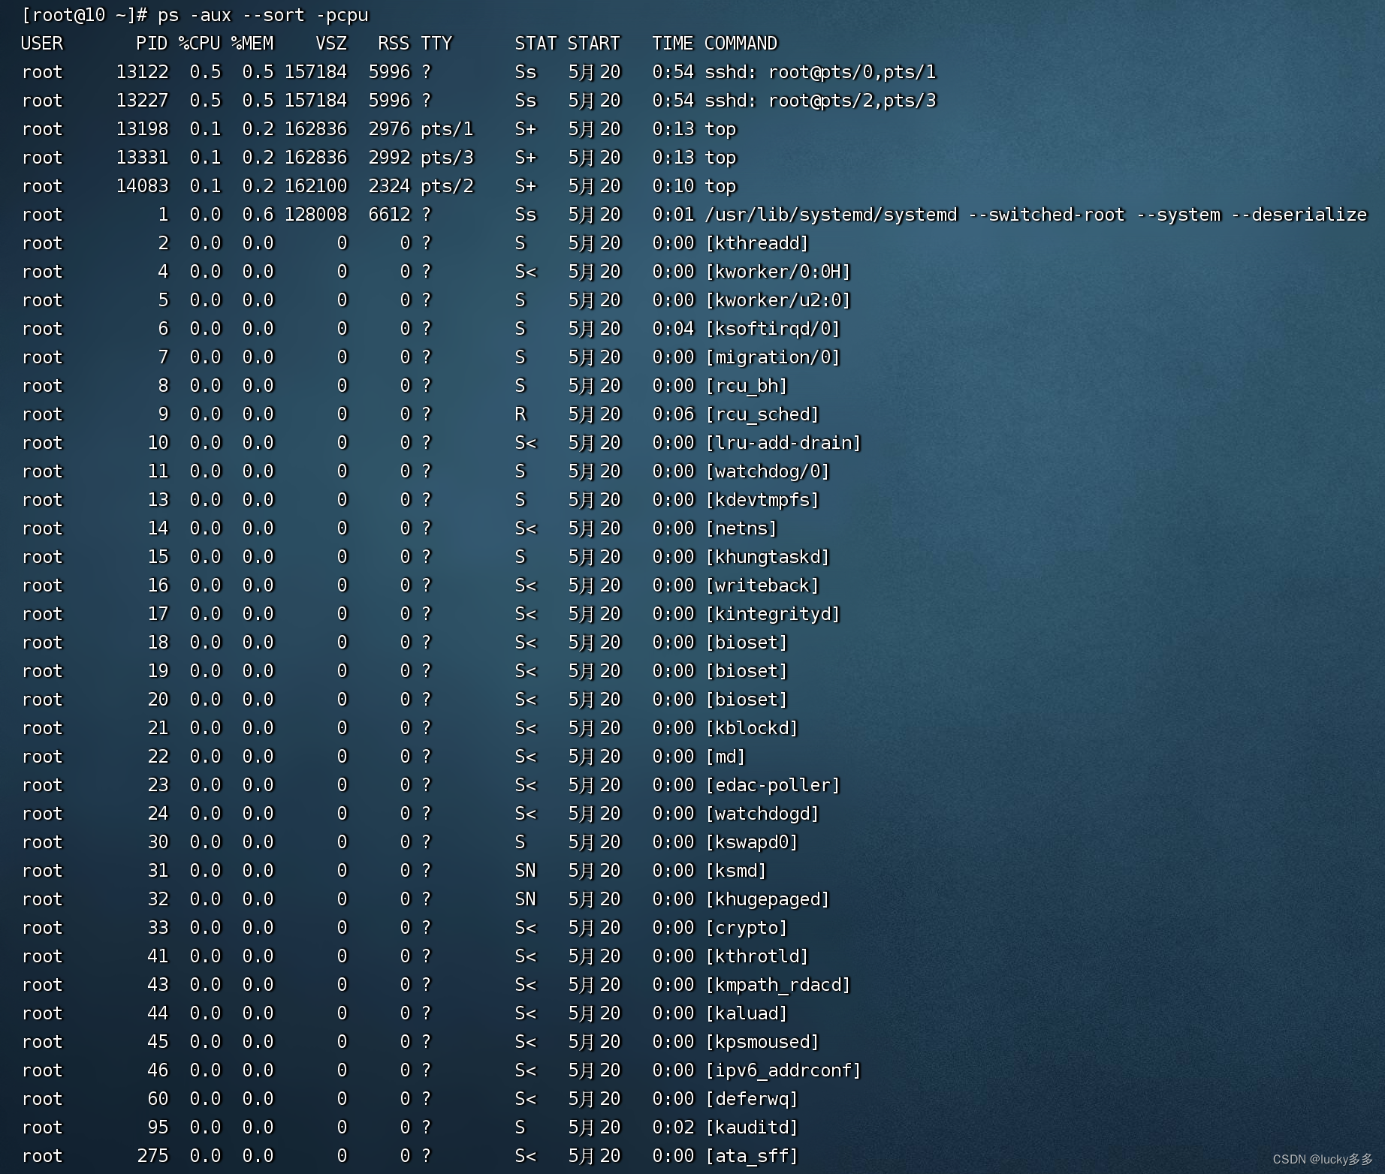The image size is (1385, 1174).
Task: Click [ksmd] process name
Action: [736, 871]
